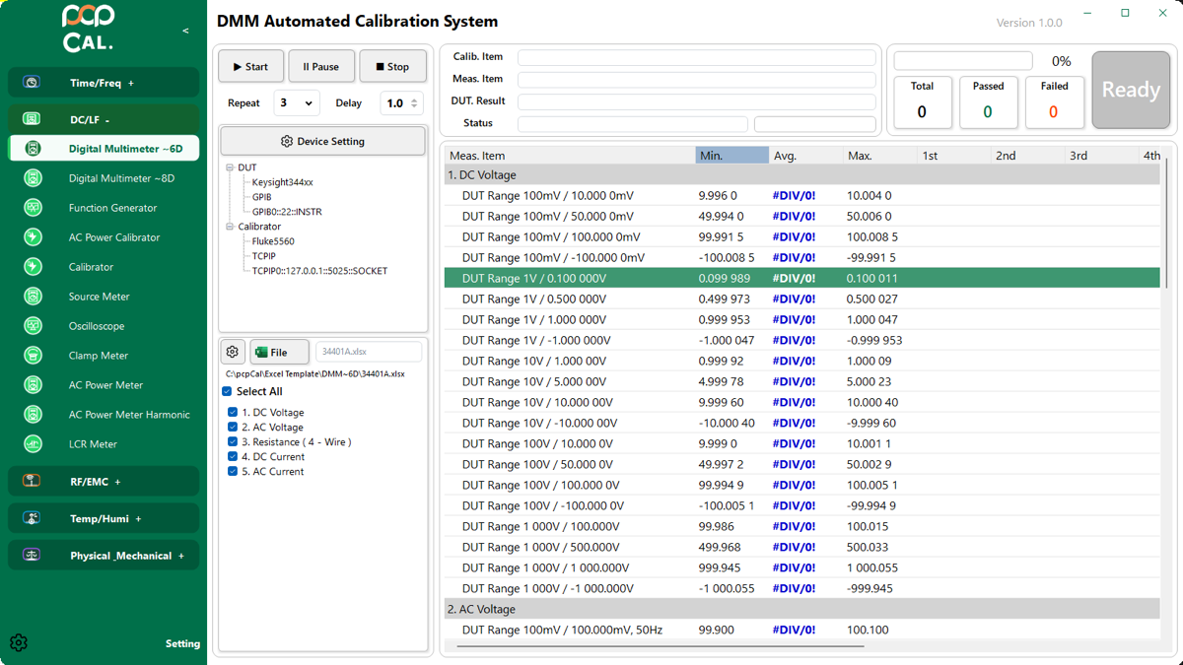Viewport: 1183px width, 665px height.
Task: Click the gear icon beside File button
Action: coord(233,352)
